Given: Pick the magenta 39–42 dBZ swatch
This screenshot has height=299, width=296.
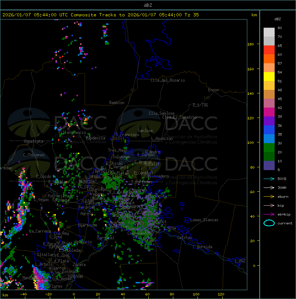Looking at the screenshot, I should [x=269, y=112].
